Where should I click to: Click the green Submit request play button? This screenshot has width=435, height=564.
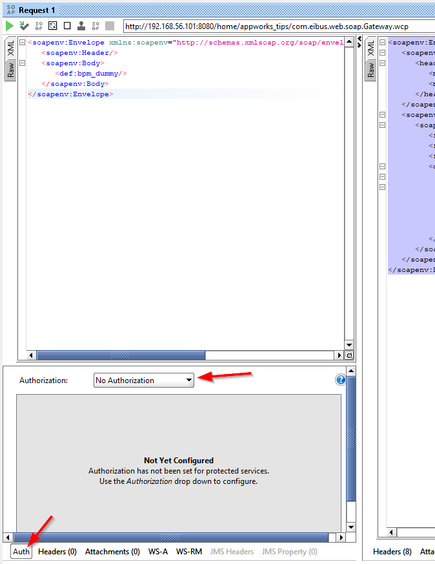[10, 26]
